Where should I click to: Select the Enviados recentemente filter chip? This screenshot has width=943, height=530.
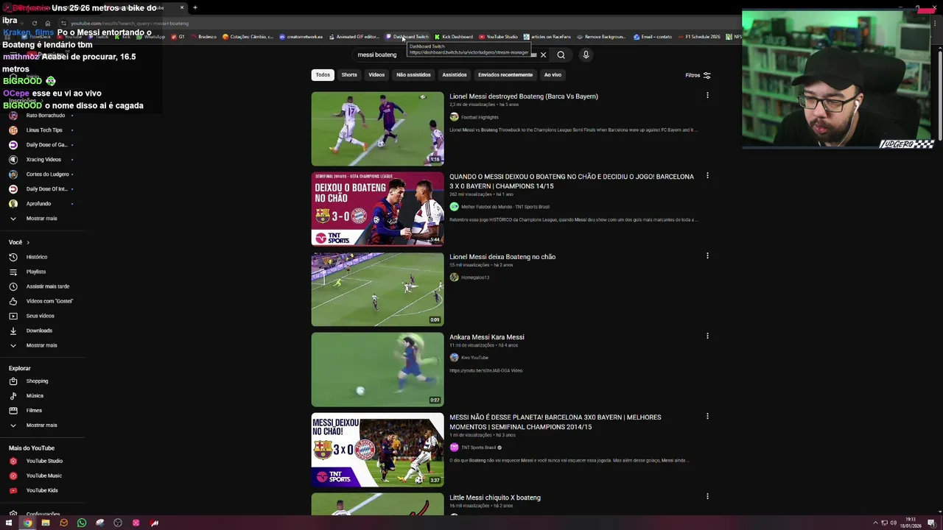tap(505, 74)
